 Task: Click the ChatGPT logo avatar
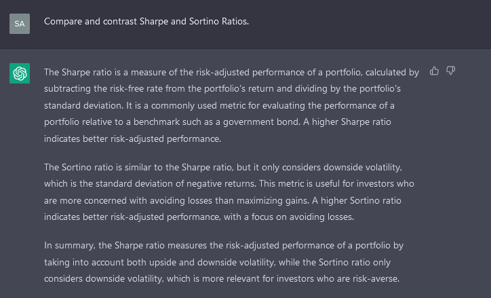(20, 73)
